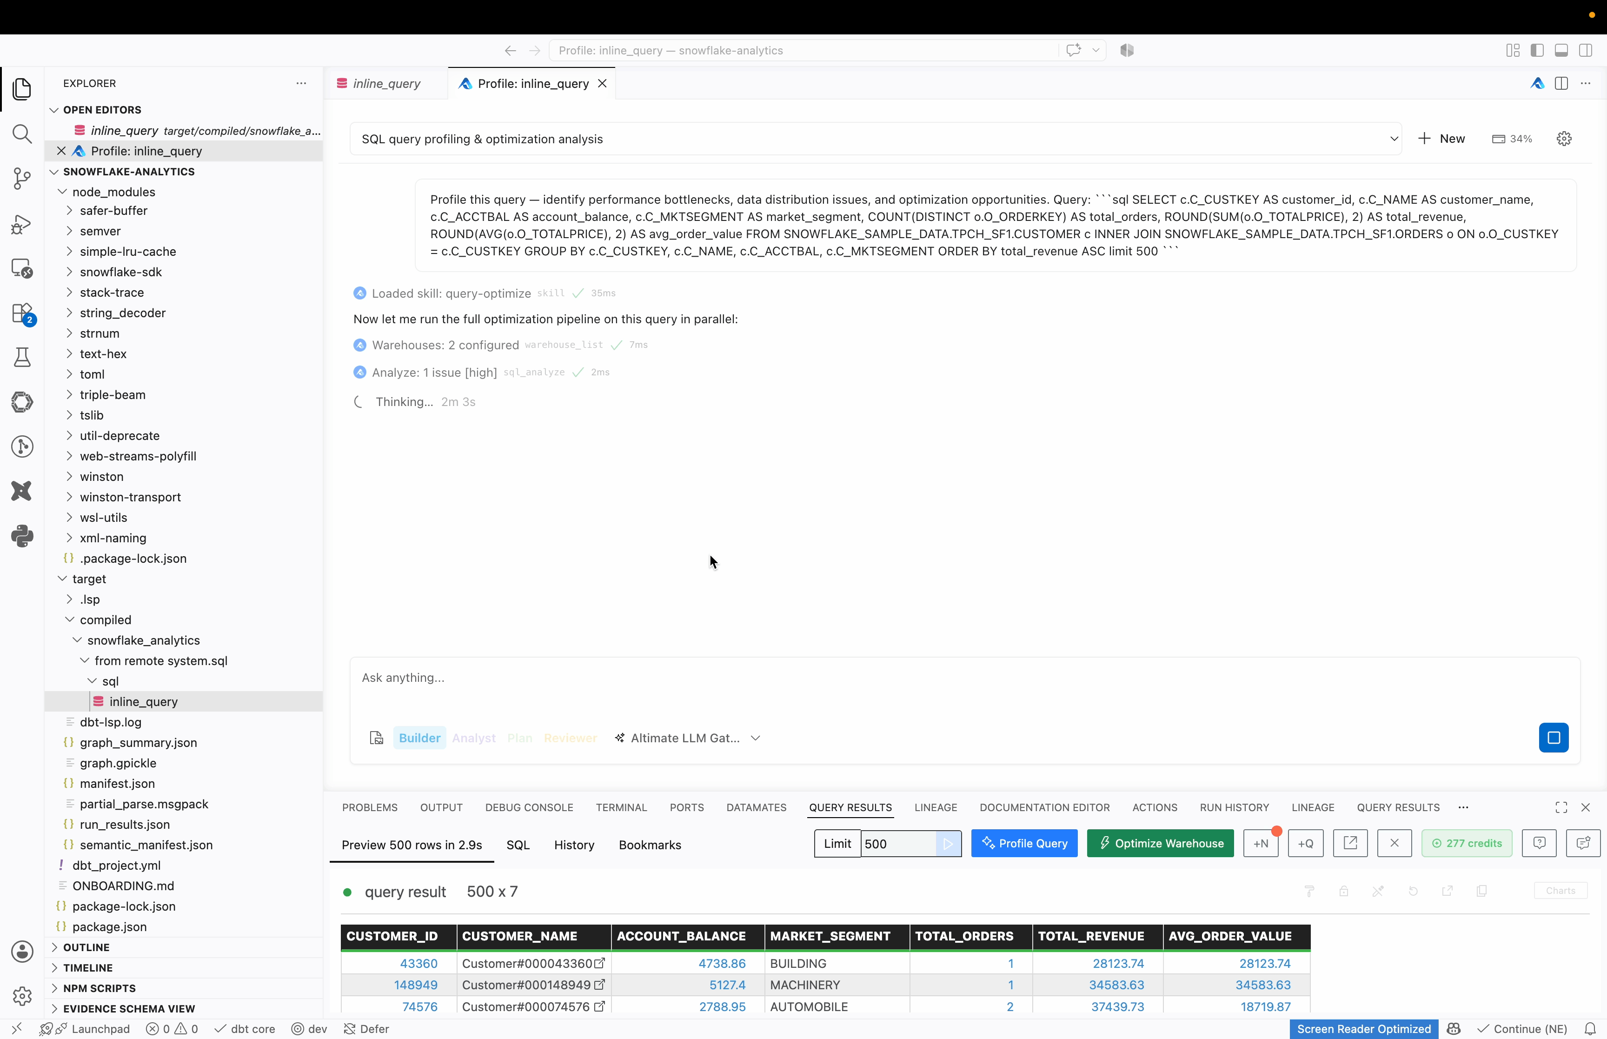Open the Accounts icon in activity bar
1607x1039 pixels.
click(22, 951)
